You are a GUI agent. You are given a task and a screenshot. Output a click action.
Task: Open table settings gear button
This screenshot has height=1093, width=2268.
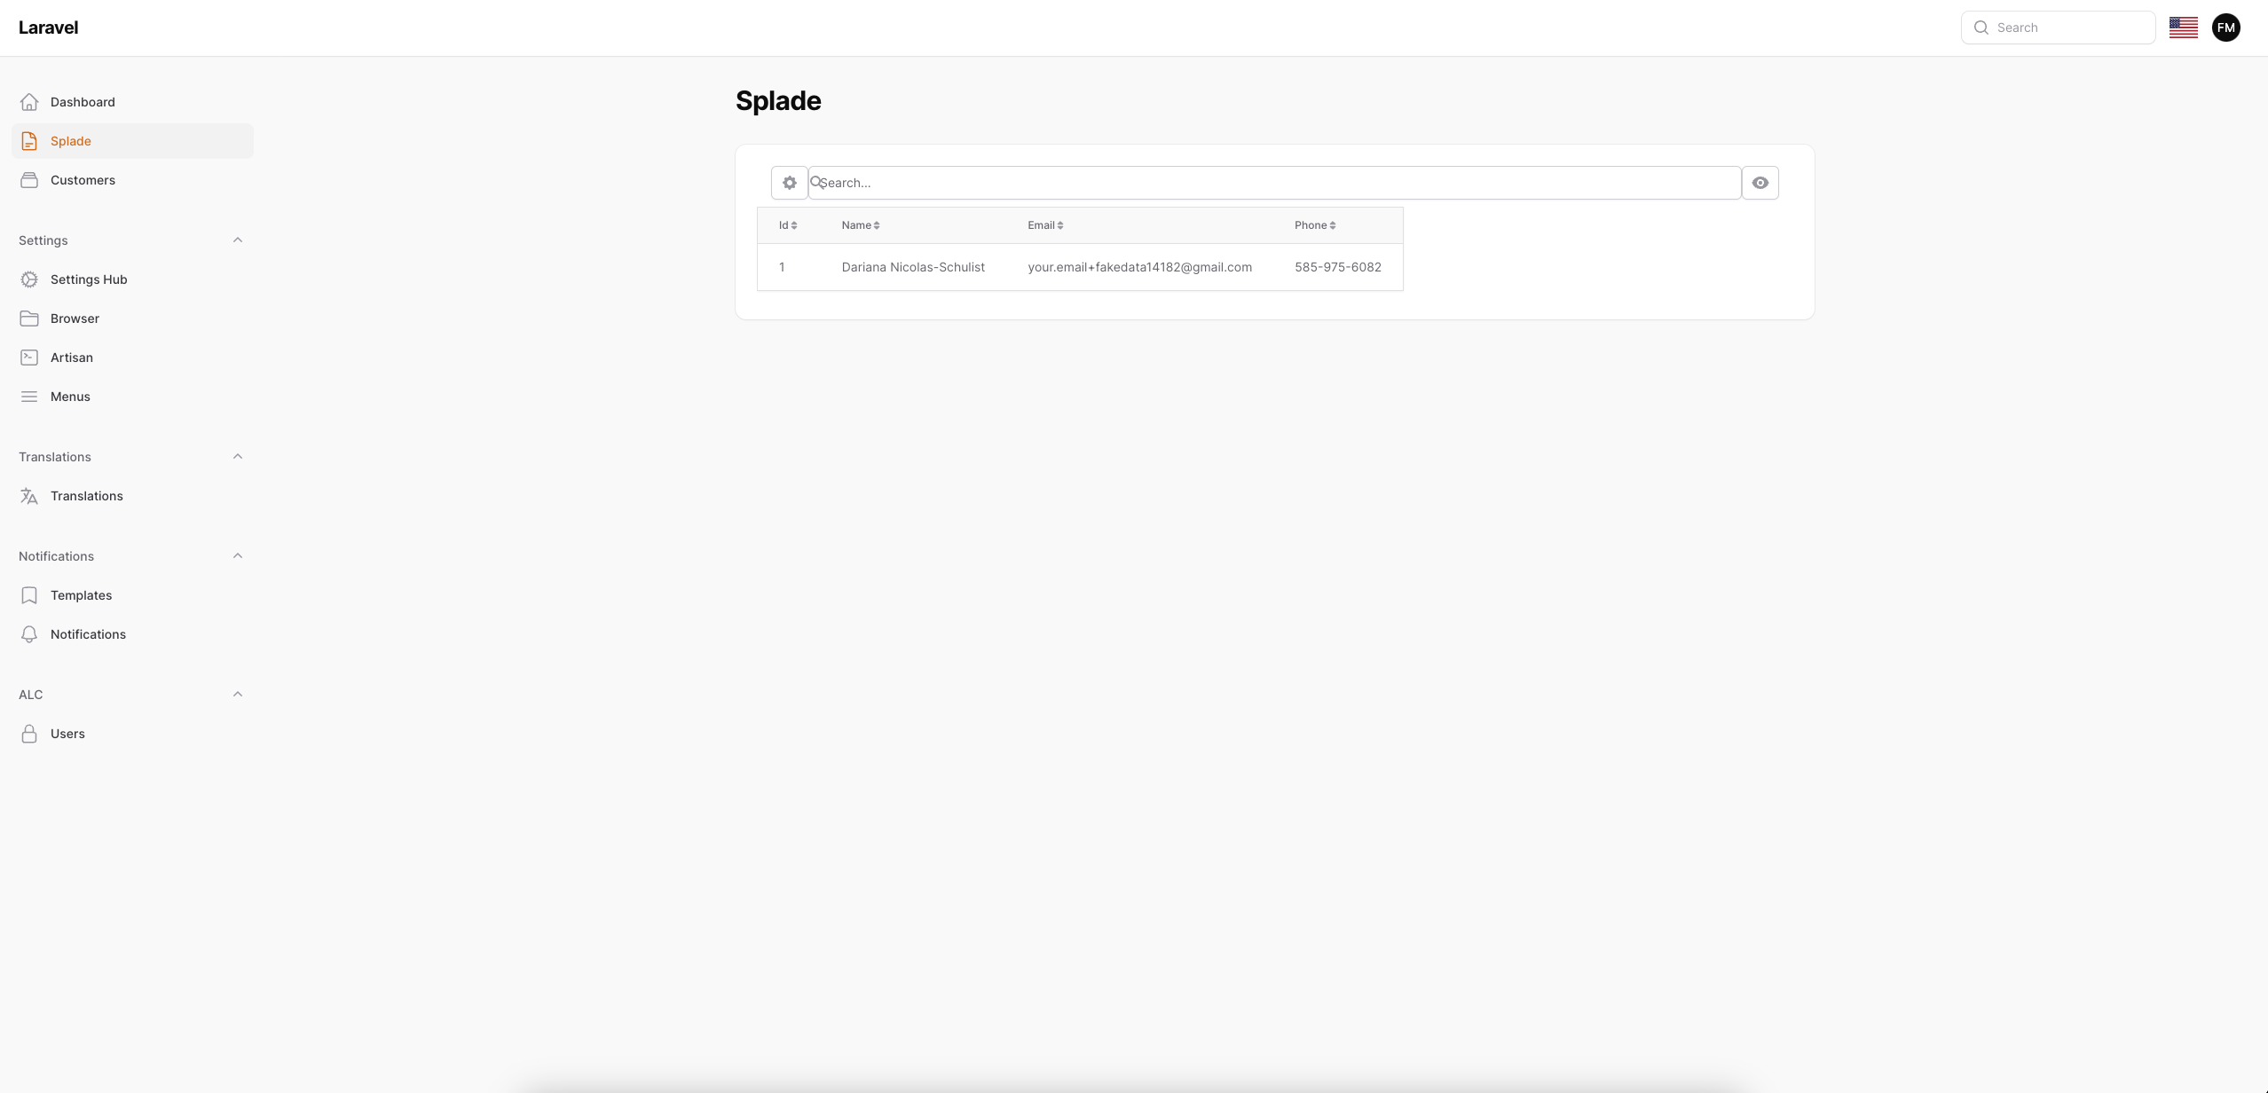point(789,183)
